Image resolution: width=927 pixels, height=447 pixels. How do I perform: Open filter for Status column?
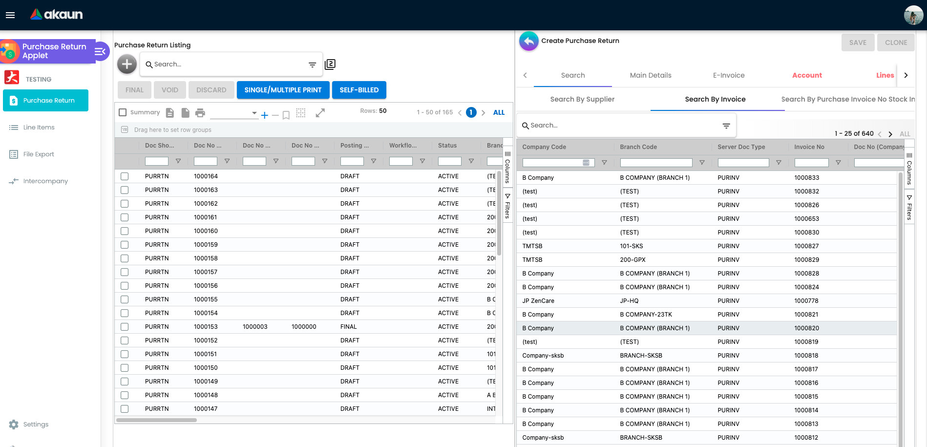click(x=471, y=161)
